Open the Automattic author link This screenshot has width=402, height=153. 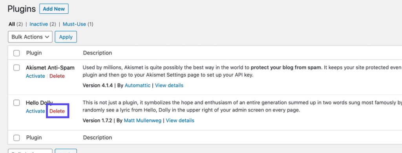point(138,86)
